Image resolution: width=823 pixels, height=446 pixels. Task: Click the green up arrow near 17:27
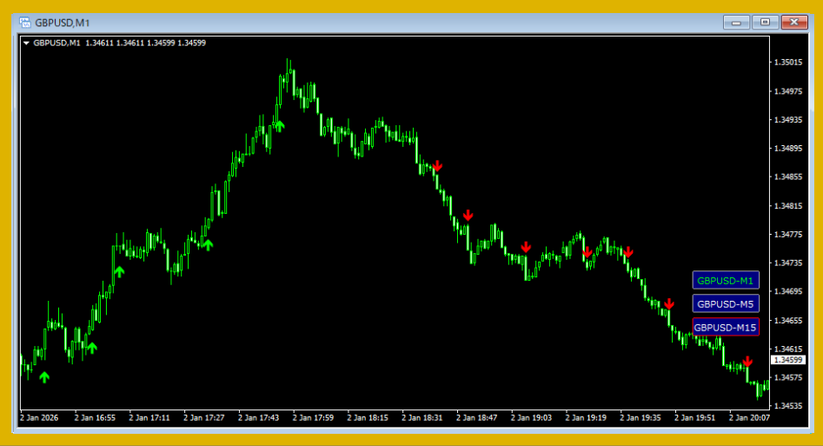(x=208, y=244)
